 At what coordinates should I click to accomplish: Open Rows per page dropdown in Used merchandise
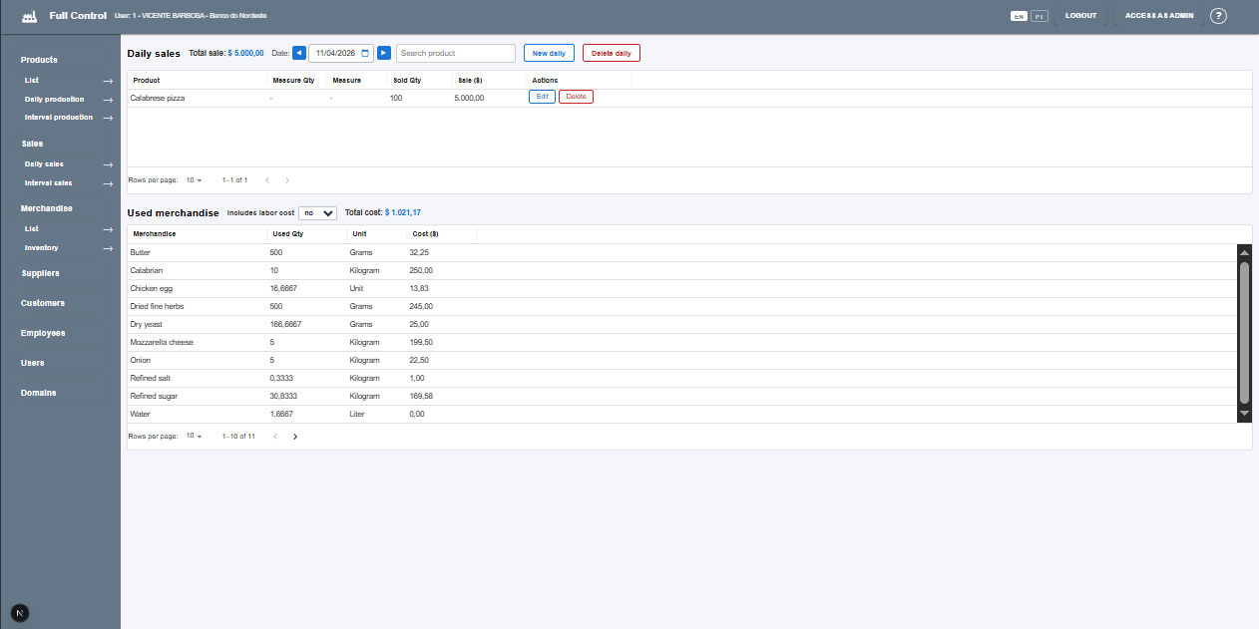tap(194, 437)
